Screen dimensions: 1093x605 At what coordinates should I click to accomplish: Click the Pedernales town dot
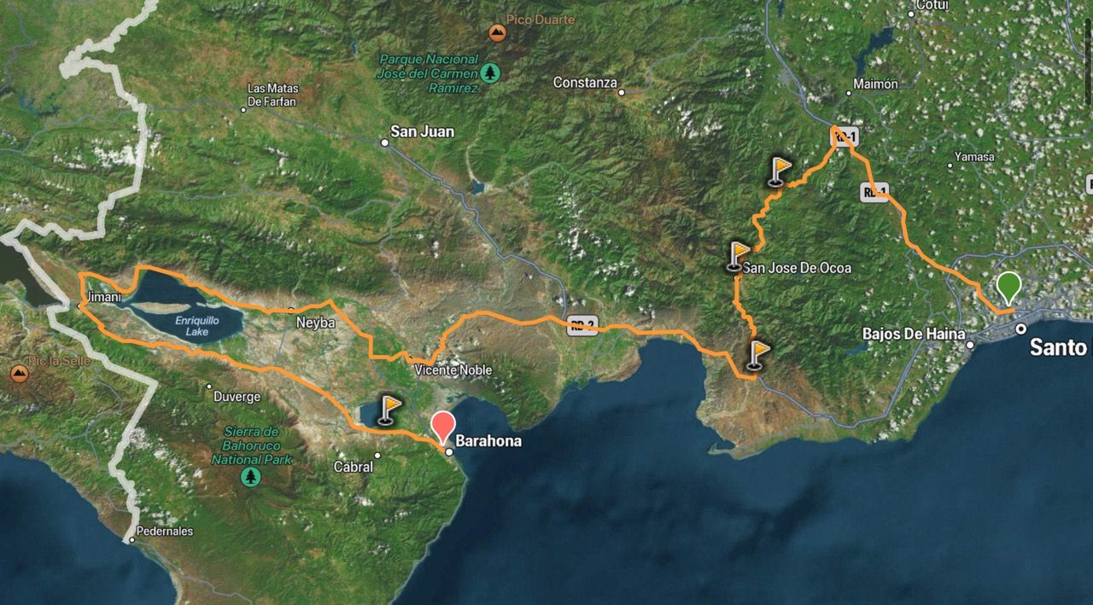[132, 539]
